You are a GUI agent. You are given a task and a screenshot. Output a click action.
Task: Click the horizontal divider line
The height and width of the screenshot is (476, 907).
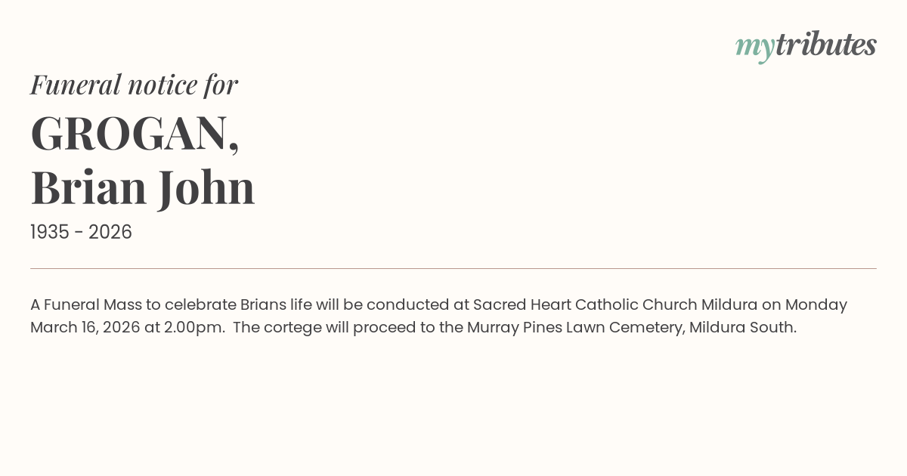coord(453,268)
